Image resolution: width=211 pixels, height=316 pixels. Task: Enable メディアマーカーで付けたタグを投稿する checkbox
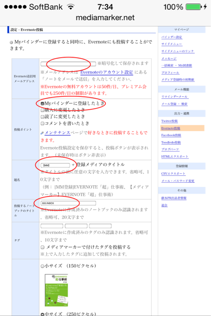pos(42,247)
